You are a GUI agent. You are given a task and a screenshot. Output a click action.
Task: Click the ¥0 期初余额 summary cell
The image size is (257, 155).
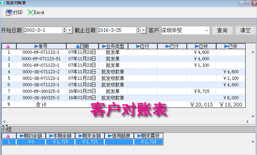pyautogui.click(x=31, y=142)
